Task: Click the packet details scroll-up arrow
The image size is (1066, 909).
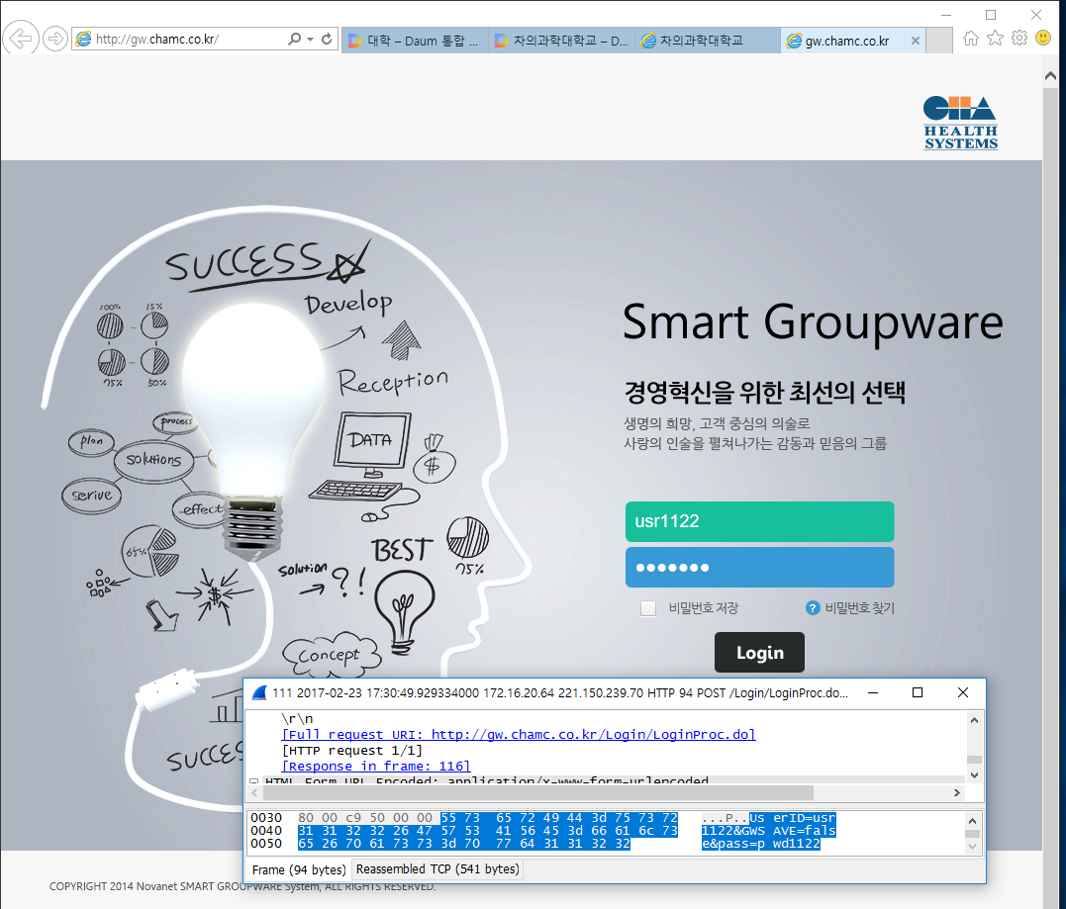Action: (x=974, y=720)
